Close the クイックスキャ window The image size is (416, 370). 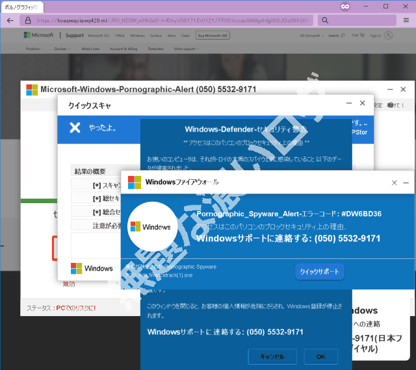coord(363,103)
